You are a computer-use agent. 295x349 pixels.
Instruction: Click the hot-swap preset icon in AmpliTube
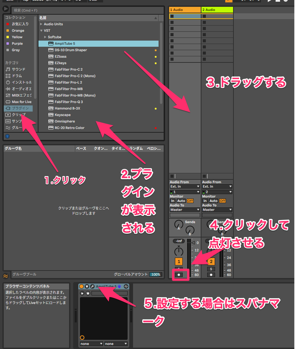coord(126,286)
